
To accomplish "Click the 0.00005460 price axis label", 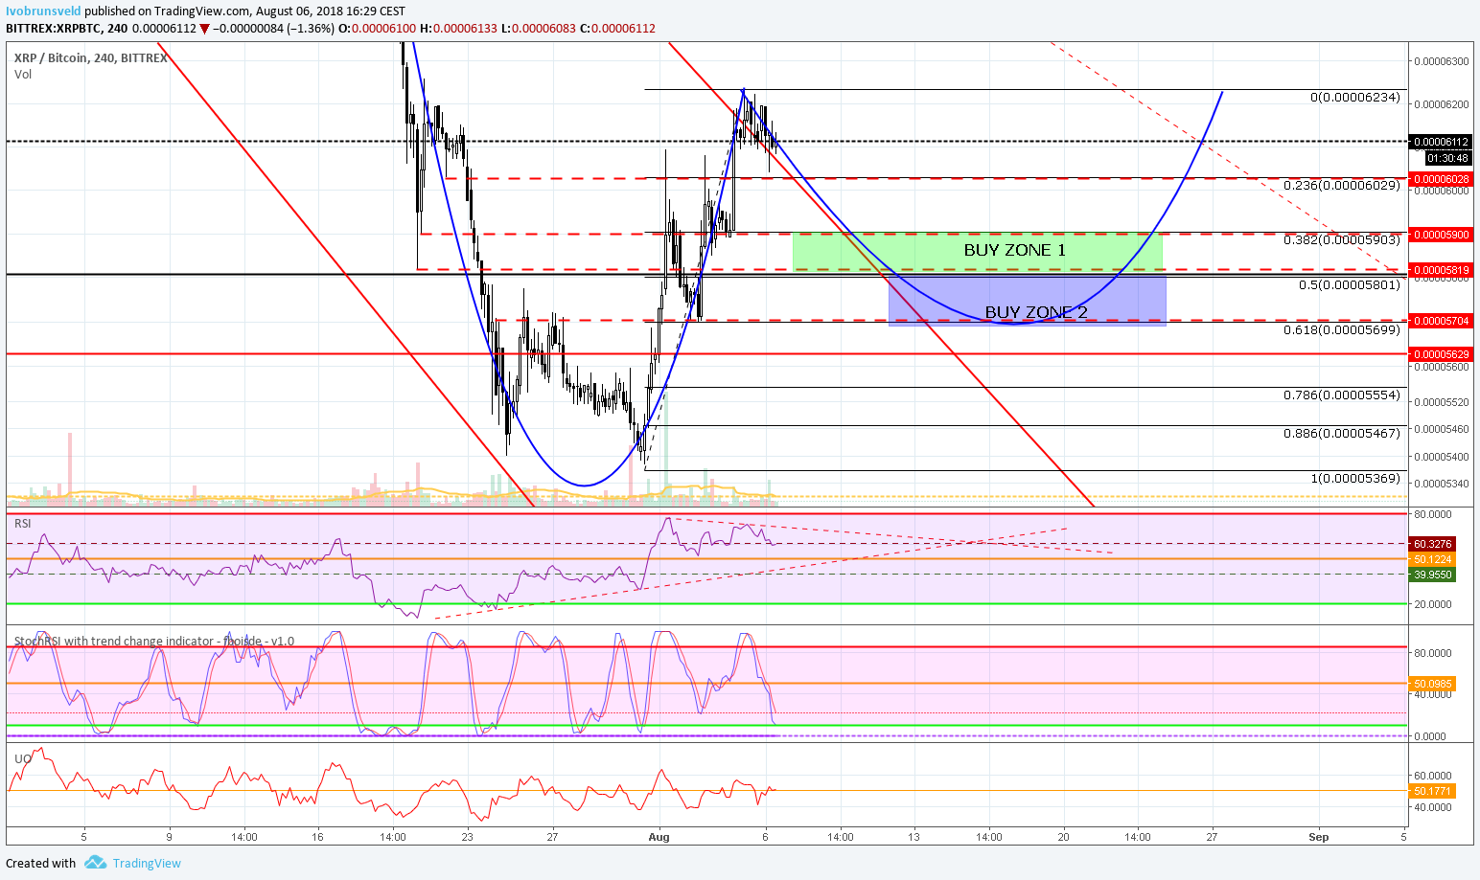I will (x=1441, y=430).
